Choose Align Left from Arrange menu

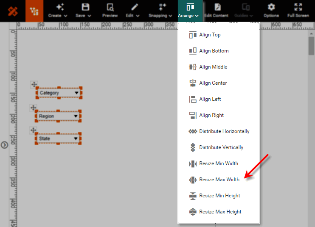(210, 99)
